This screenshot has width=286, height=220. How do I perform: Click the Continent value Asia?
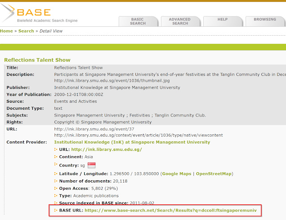[x=88, y=157]
